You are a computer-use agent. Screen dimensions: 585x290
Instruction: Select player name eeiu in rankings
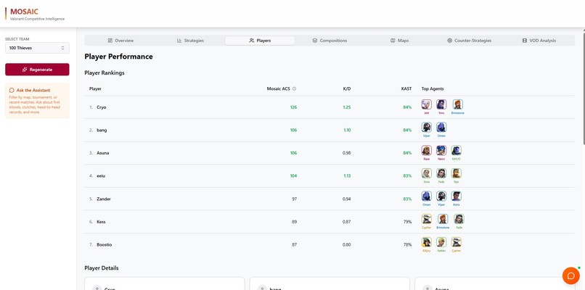(x=101, y=176)
